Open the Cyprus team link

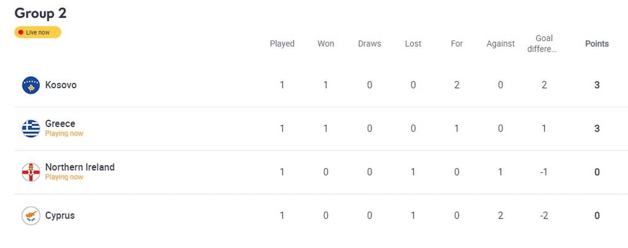[59, 215]
